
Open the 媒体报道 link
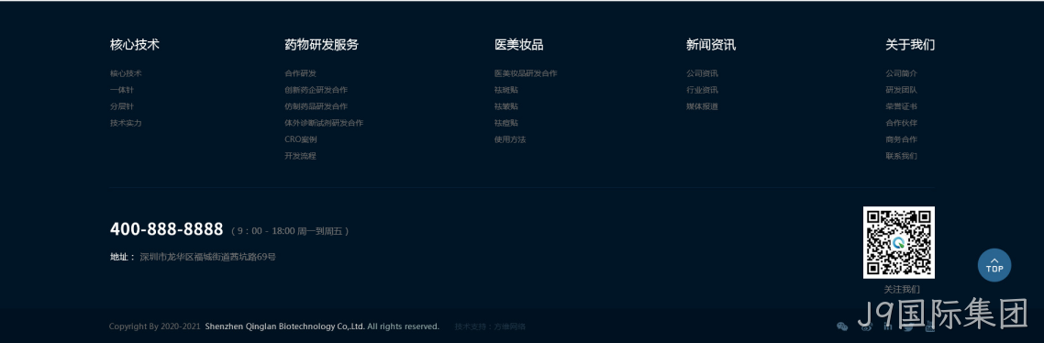tap(703, 106)
